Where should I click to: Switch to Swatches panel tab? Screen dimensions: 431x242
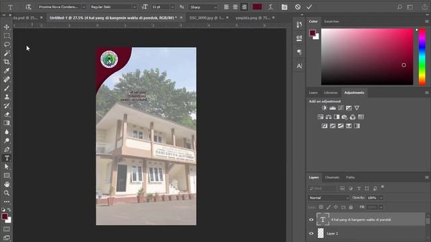(331, 22)
